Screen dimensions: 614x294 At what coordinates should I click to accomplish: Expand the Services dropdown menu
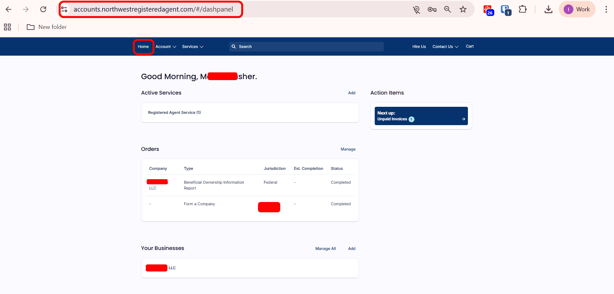(x=193, y=47)
